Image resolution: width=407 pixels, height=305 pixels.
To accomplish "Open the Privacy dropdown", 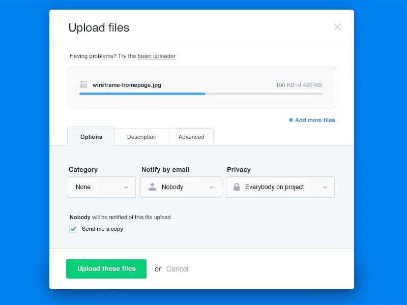I will click(280, 187).
